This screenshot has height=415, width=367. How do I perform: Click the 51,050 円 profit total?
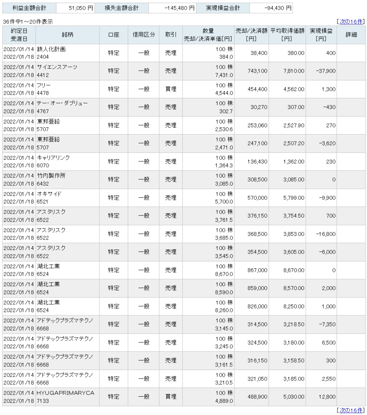click(81, 8)
